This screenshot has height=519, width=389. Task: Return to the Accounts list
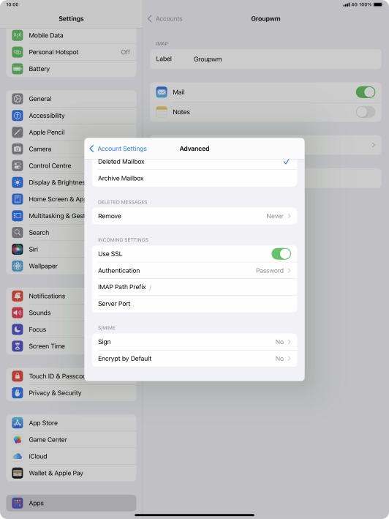coord(165,19)
